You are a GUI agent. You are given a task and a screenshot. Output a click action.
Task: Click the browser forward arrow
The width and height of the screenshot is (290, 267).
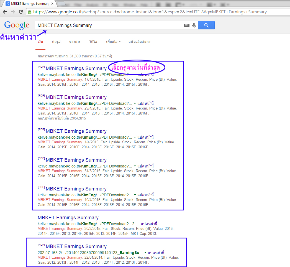pyautogui.click(x=13, y=12)
